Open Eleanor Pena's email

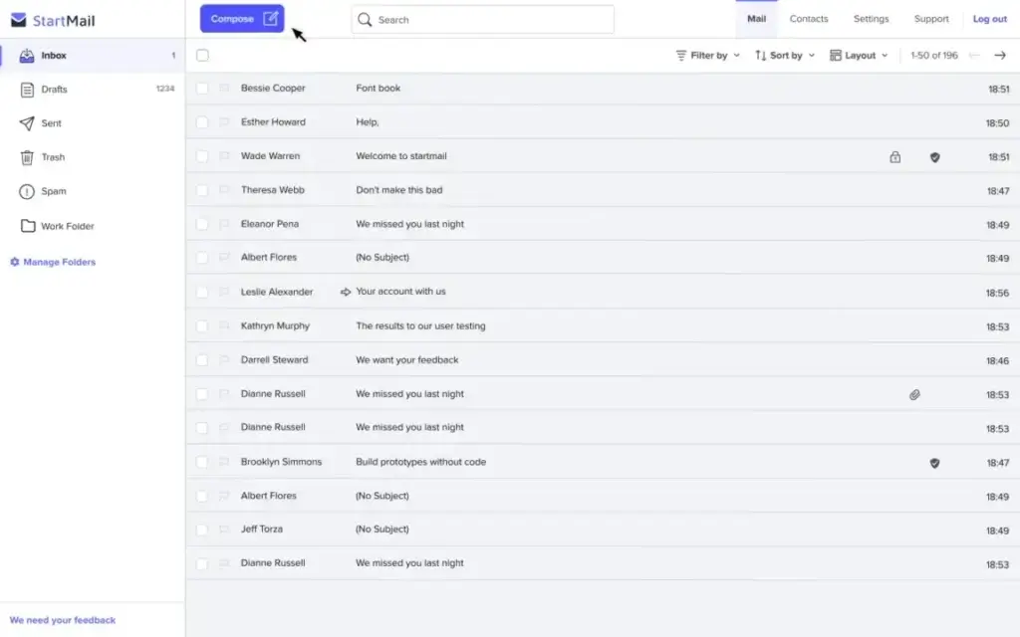[x=603, y=224]
